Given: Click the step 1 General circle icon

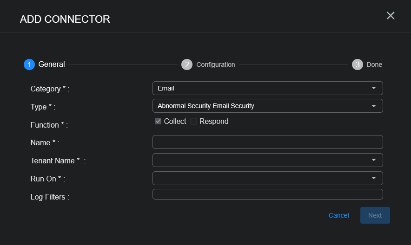Looking at the screenshot, I should coord(29,64).
